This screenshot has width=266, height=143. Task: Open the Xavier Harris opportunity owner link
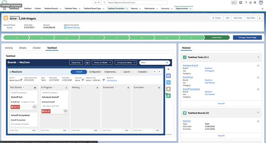coord(73,28)
